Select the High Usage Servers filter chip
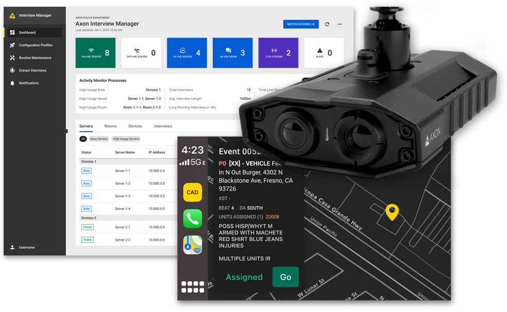The width and height of the screenshot is (507, 312). tap(126, 139)
